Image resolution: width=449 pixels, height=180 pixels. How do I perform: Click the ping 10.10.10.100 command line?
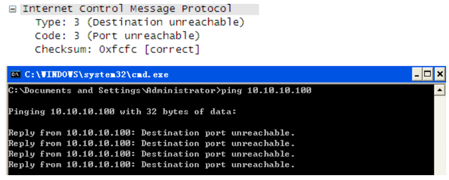coord(160,90)
